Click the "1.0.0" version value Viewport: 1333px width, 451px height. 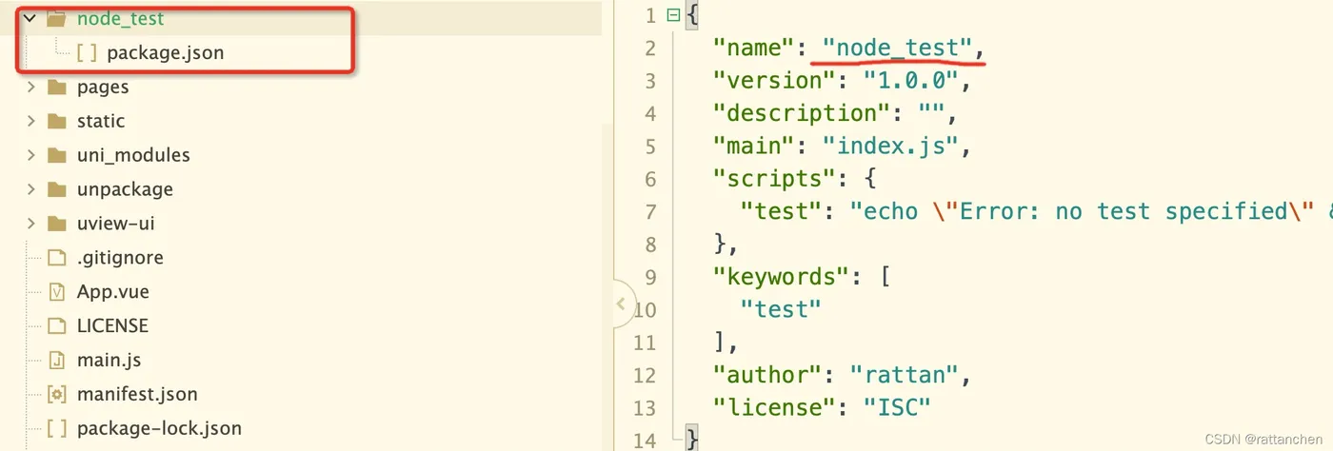(910, 81)
